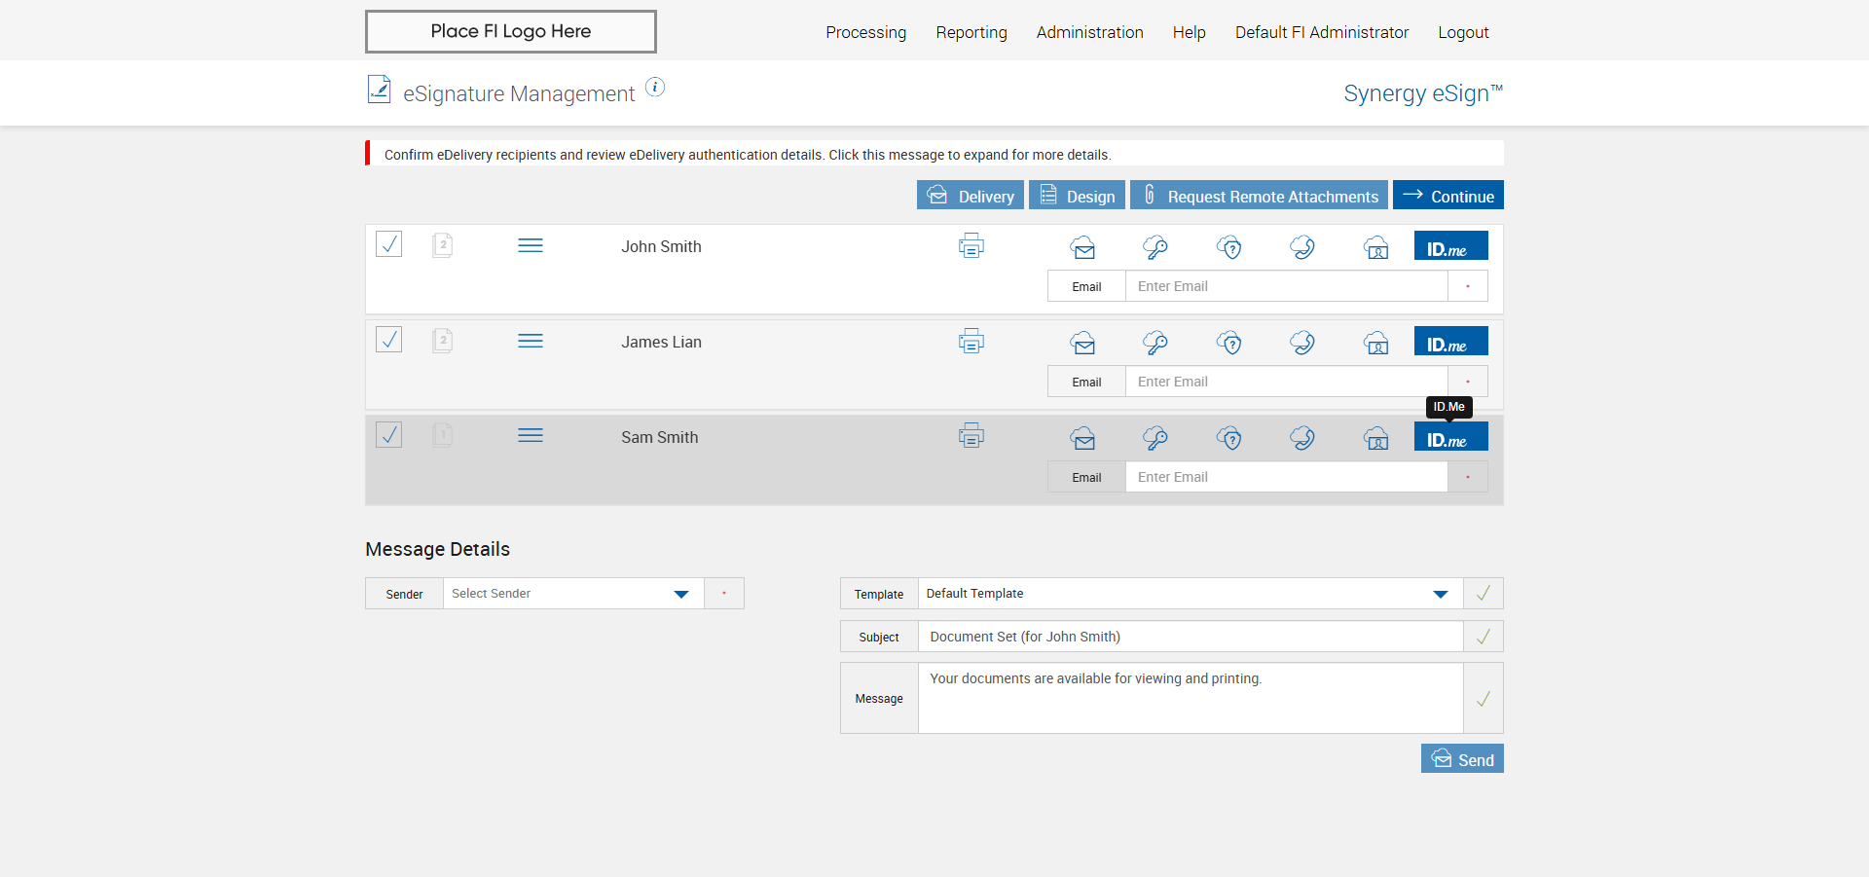Click the Subject text field

tap(1190, 637)
